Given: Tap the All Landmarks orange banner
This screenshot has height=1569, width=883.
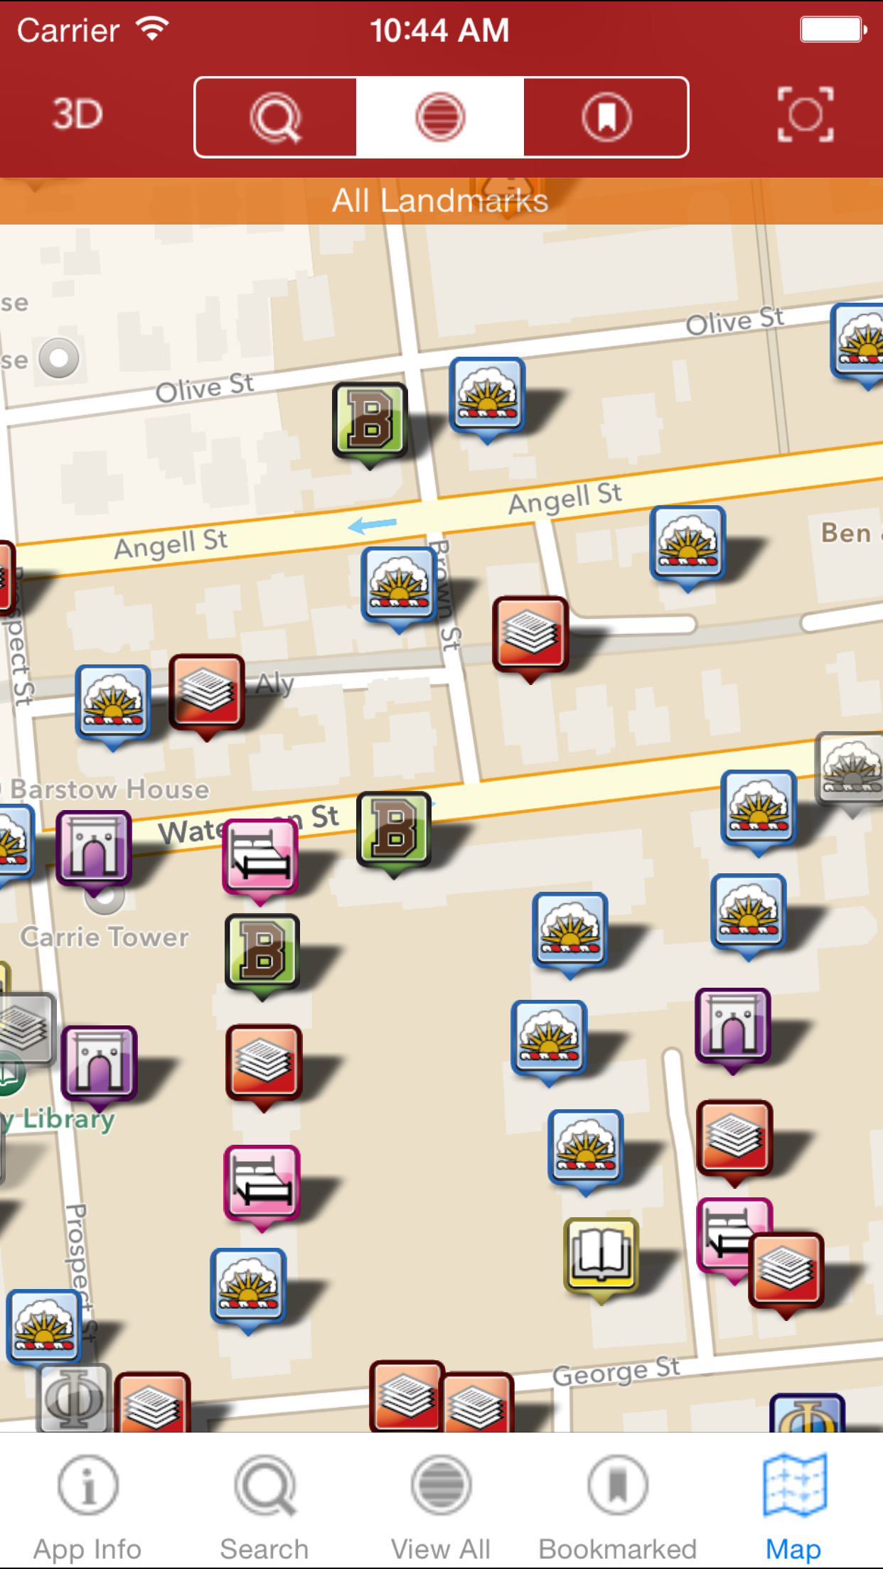Looking at the screenshot, I should [x=442, y=201].
